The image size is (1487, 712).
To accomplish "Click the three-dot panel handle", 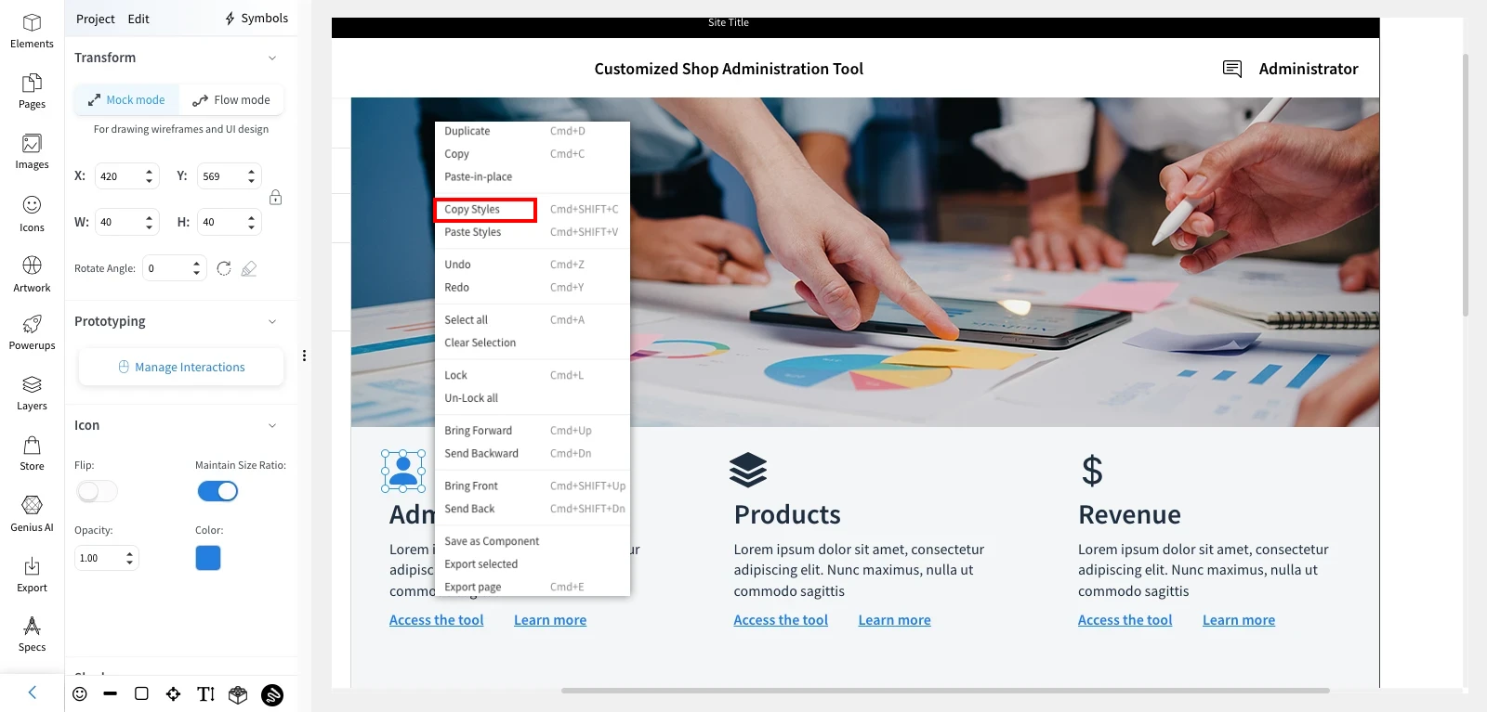I will tap(304, 356).
